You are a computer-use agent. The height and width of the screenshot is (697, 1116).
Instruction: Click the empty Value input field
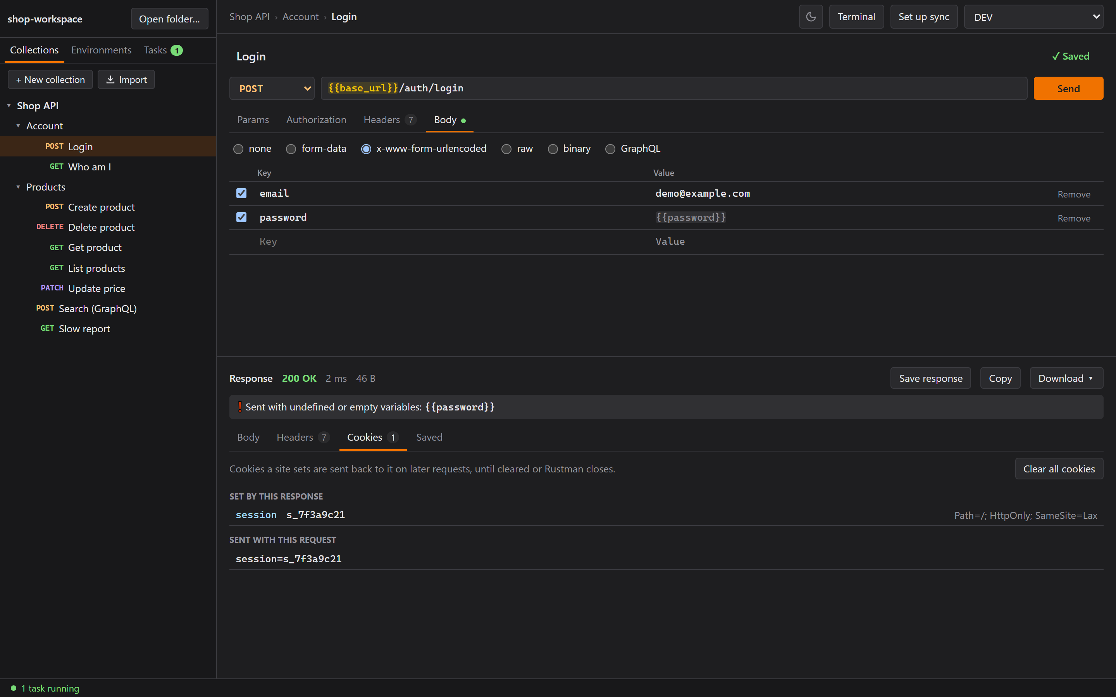click(847, 242)
